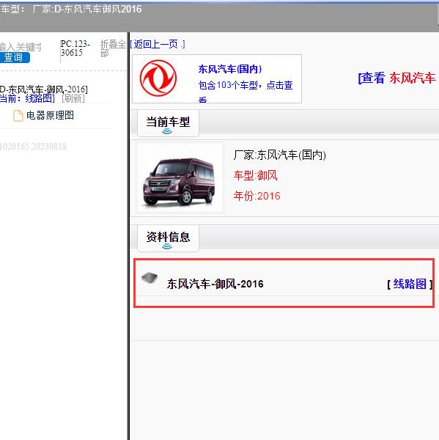Select the 电器原理图 tree item

pos(50,115)
